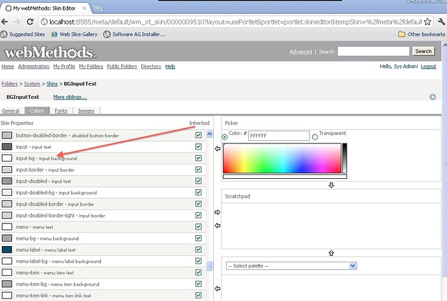The height and width of the screenshot is (301, 447).
Task: Select the Transparent radio button
Action: click(315, 137)
